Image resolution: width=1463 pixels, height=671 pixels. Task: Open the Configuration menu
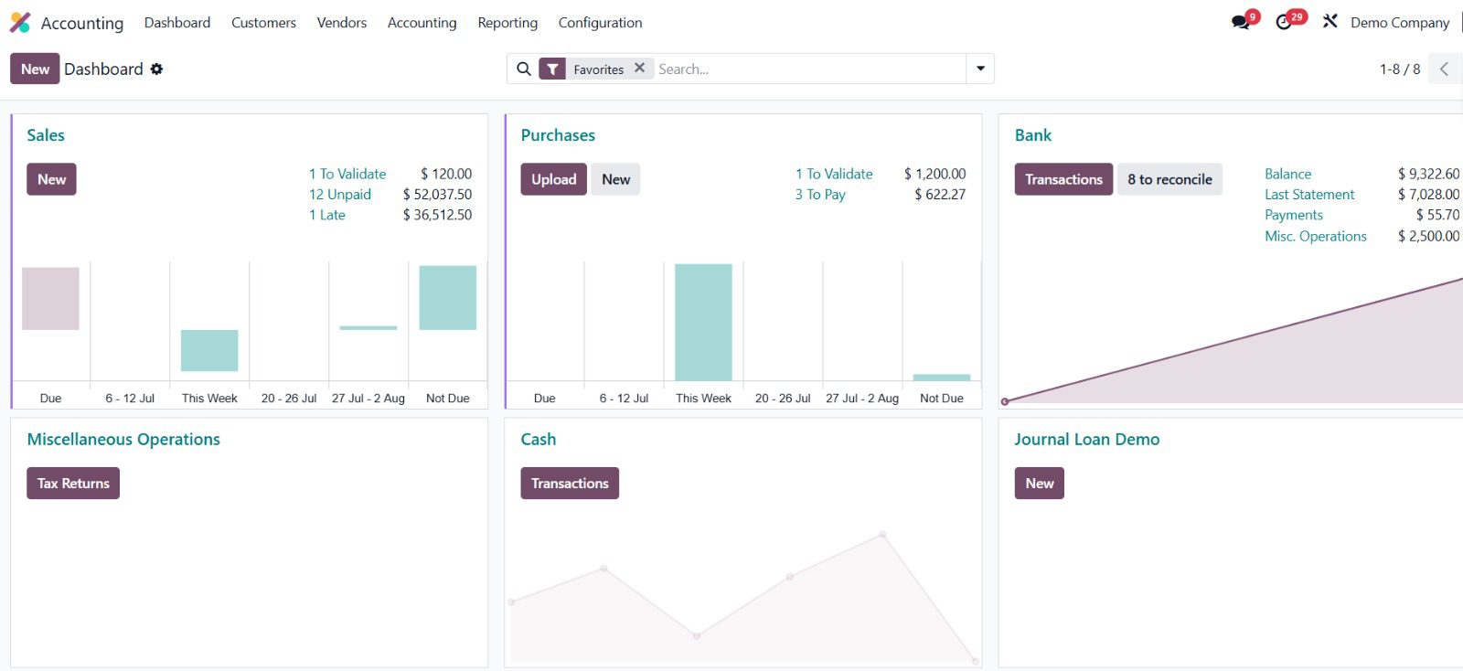click(600, 23)
